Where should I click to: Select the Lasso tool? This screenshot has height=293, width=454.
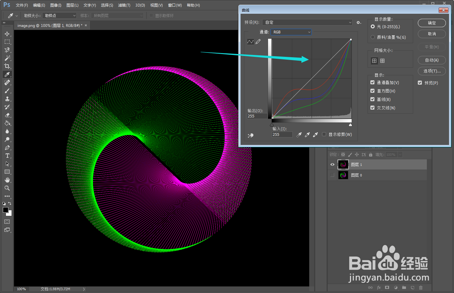click(x=7, y=50)
